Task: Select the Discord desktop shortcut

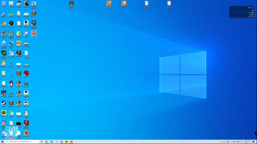Action: (3, 134)
